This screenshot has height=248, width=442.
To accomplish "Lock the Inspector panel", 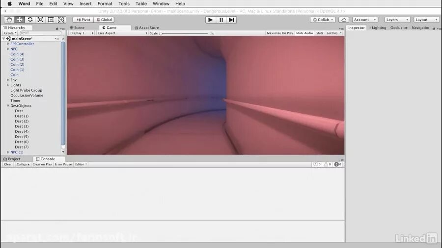I will pos(434,28).
